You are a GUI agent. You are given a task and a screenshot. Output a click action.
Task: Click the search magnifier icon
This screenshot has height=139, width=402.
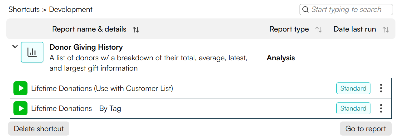click(305, 10)
